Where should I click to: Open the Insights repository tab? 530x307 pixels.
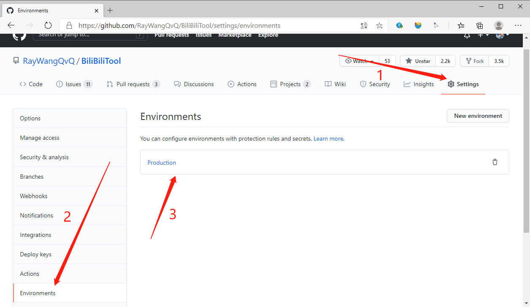coord(419,84)
